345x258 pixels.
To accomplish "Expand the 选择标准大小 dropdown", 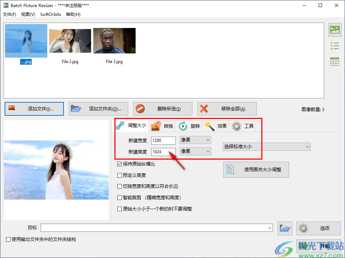I will pos(267,147).
